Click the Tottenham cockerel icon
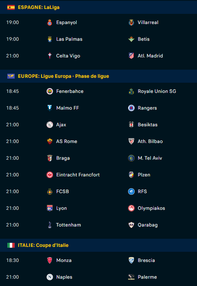This screenshot has width=197, height=286. click(50, 225)
